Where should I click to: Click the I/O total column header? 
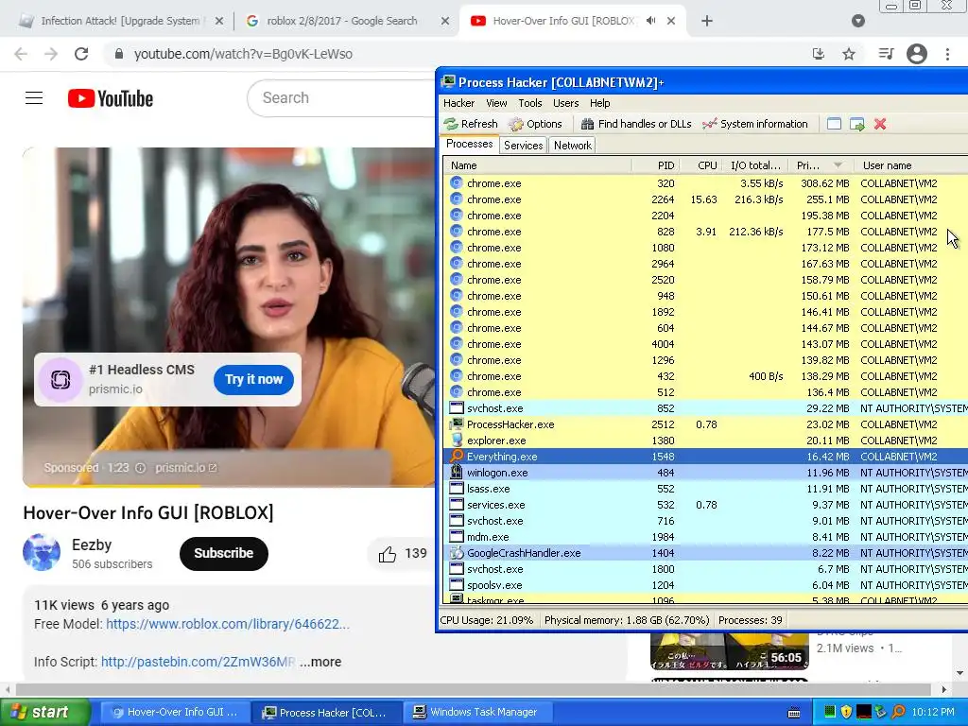(755, 165)
